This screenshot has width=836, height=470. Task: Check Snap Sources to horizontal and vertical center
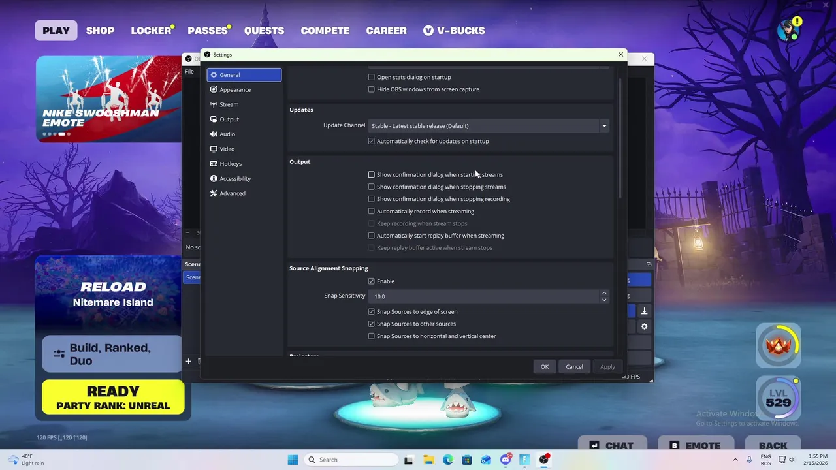point(372,336)
